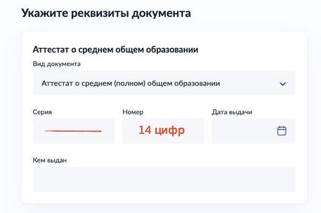
Task: Select the Укажите реквизиты документа page heading
Action: tap(106, 14)
